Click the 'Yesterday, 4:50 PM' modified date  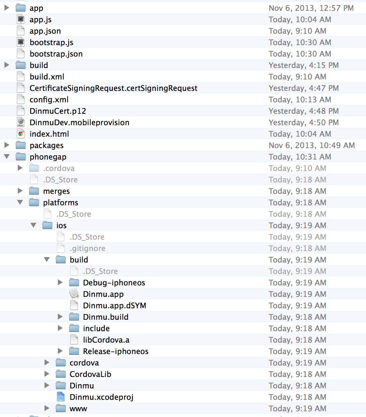click(x=304, y=122)
